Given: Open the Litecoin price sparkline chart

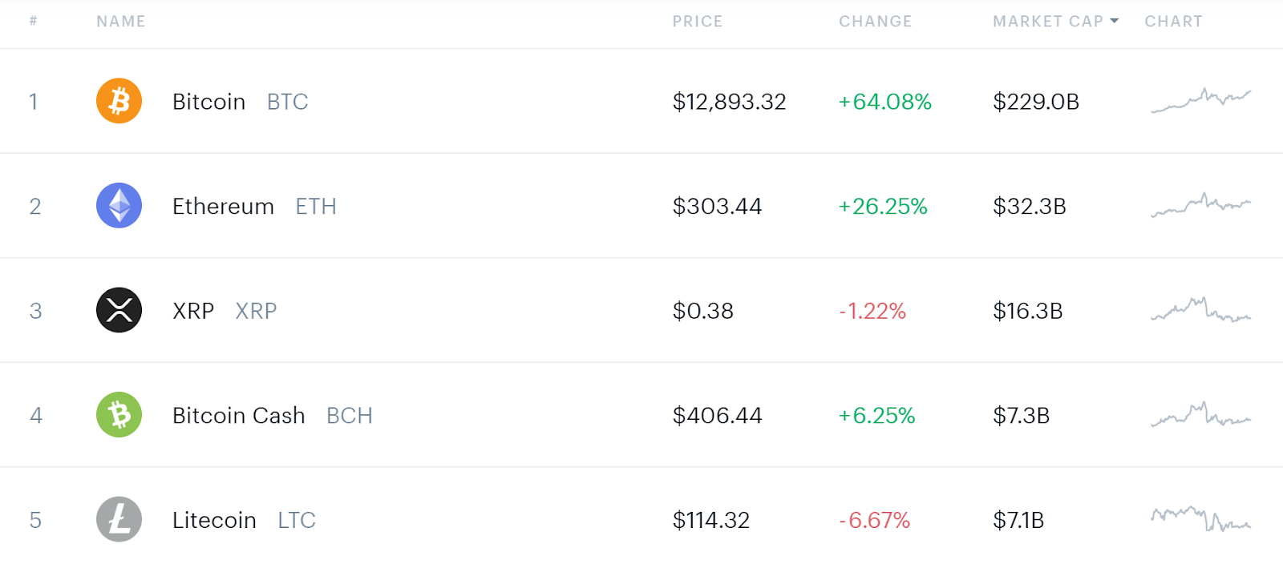Looking at the screenshot, I should tap(1200, 519).
